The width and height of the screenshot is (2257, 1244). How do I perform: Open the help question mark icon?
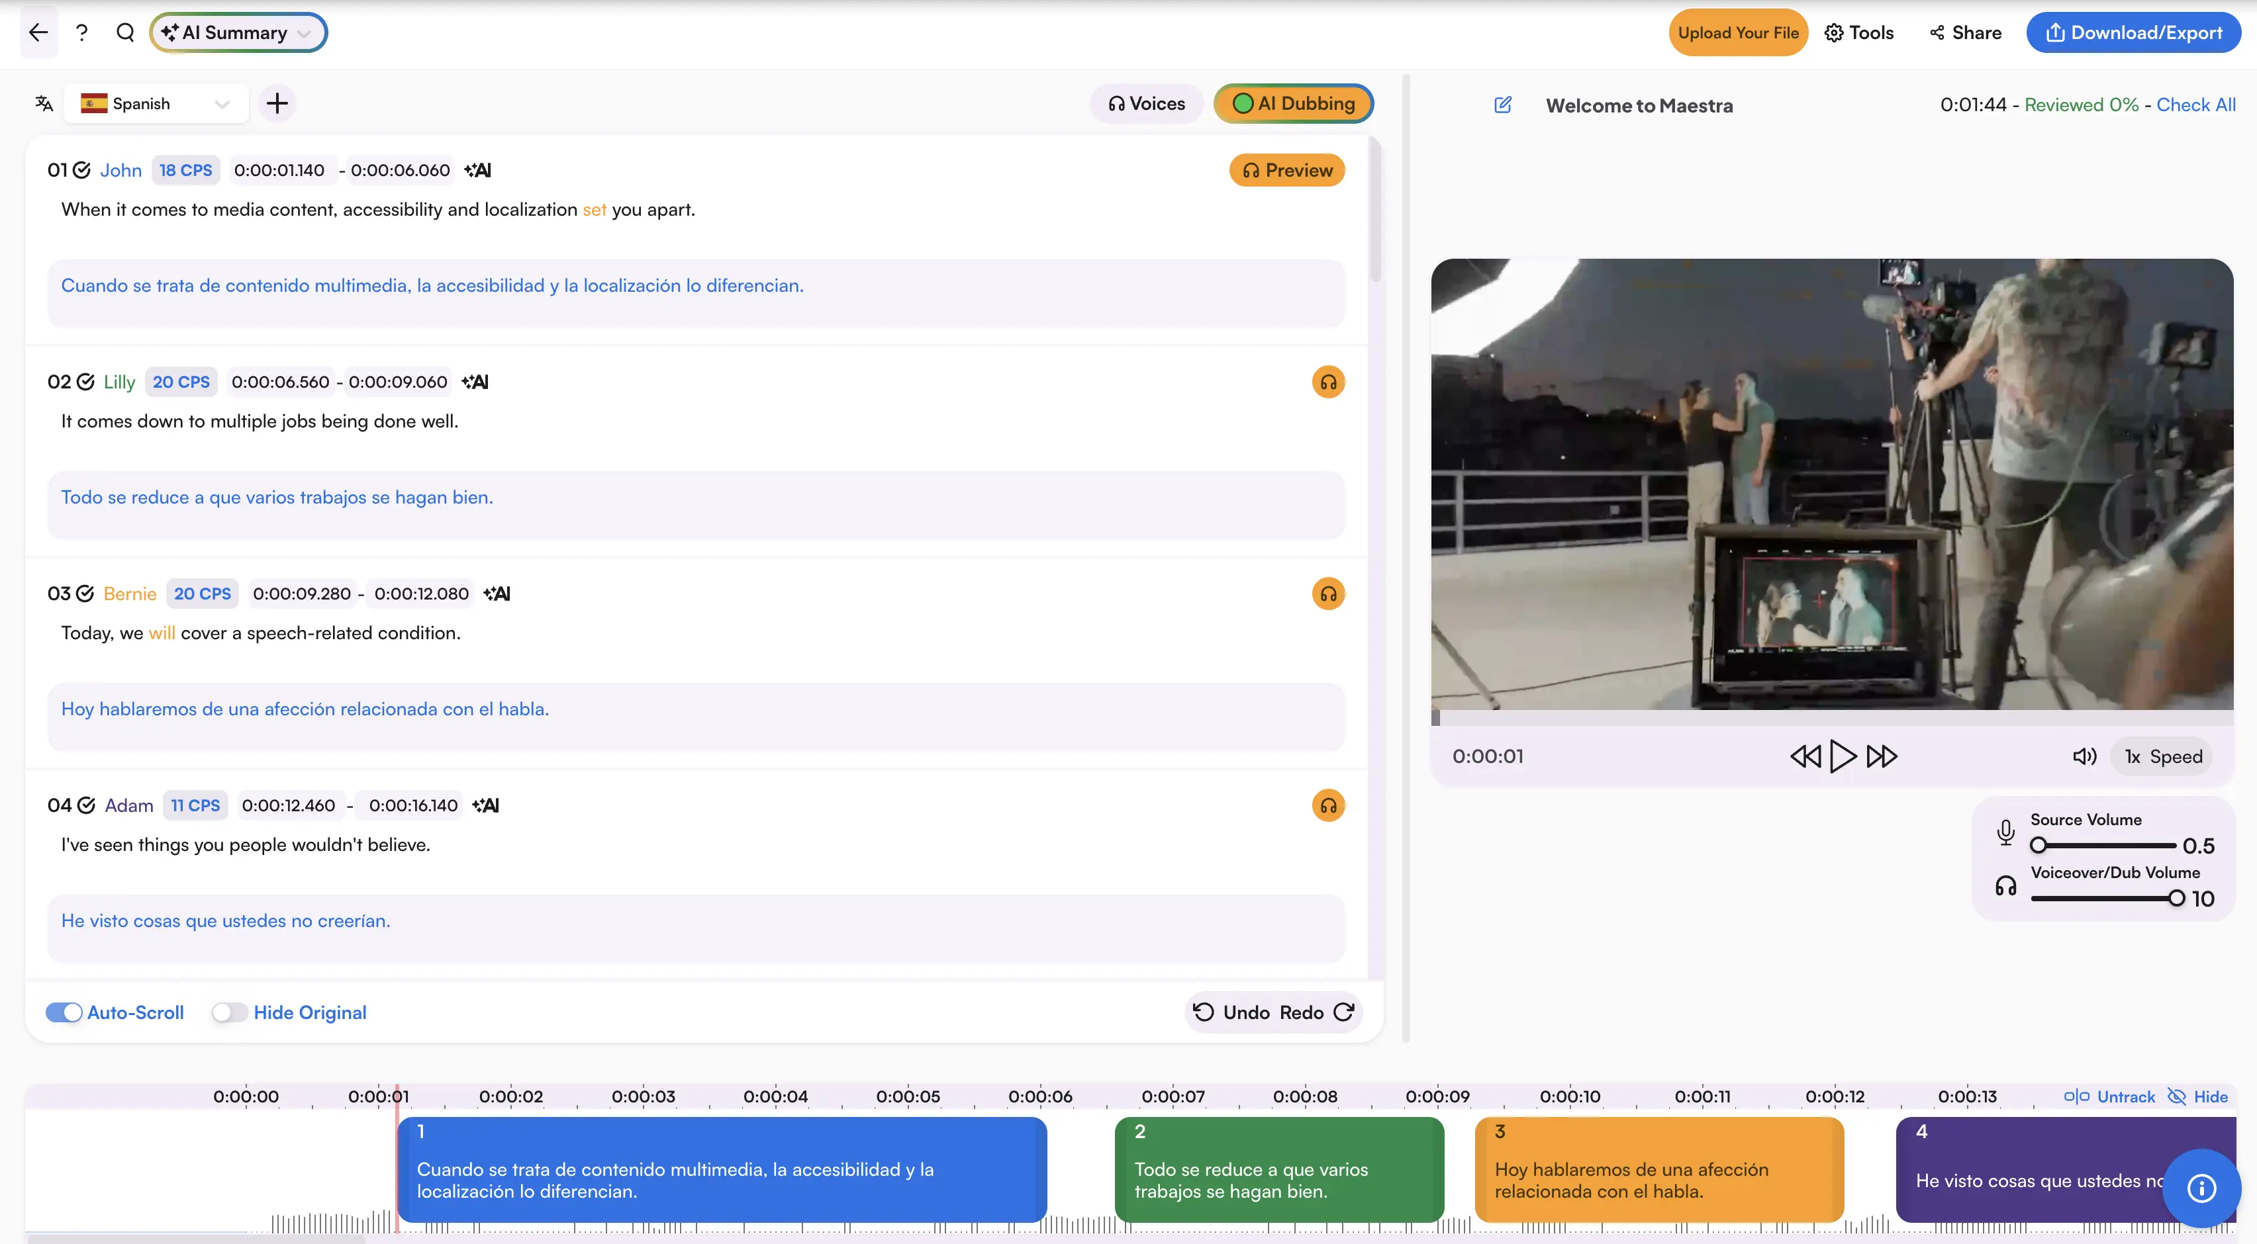81,32
